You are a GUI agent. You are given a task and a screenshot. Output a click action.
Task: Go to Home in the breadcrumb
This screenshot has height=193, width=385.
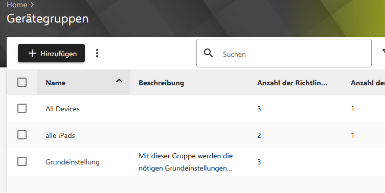[17, 5]
